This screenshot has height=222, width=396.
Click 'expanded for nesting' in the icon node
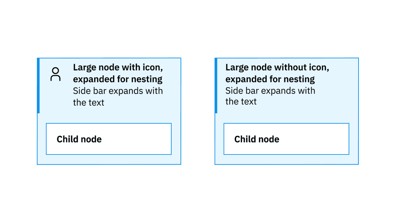[x=118, y=79]
